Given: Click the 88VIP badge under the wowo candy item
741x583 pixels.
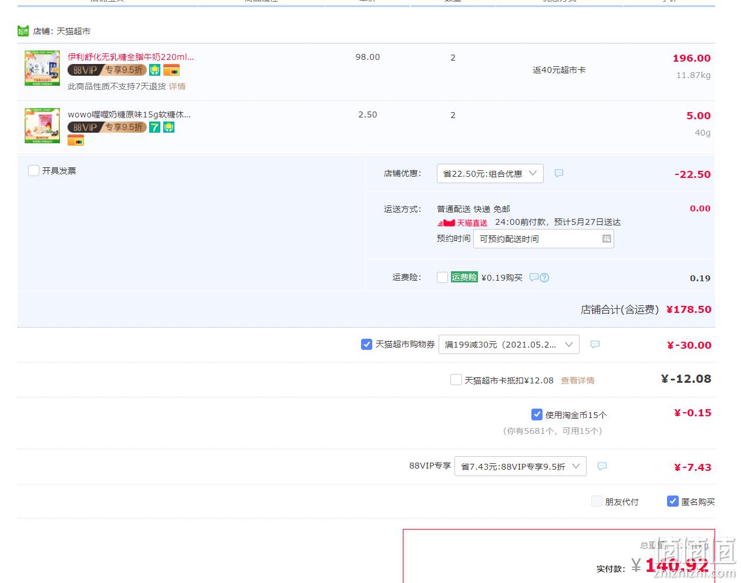Looking at the screenshot, I should point(107,127).
